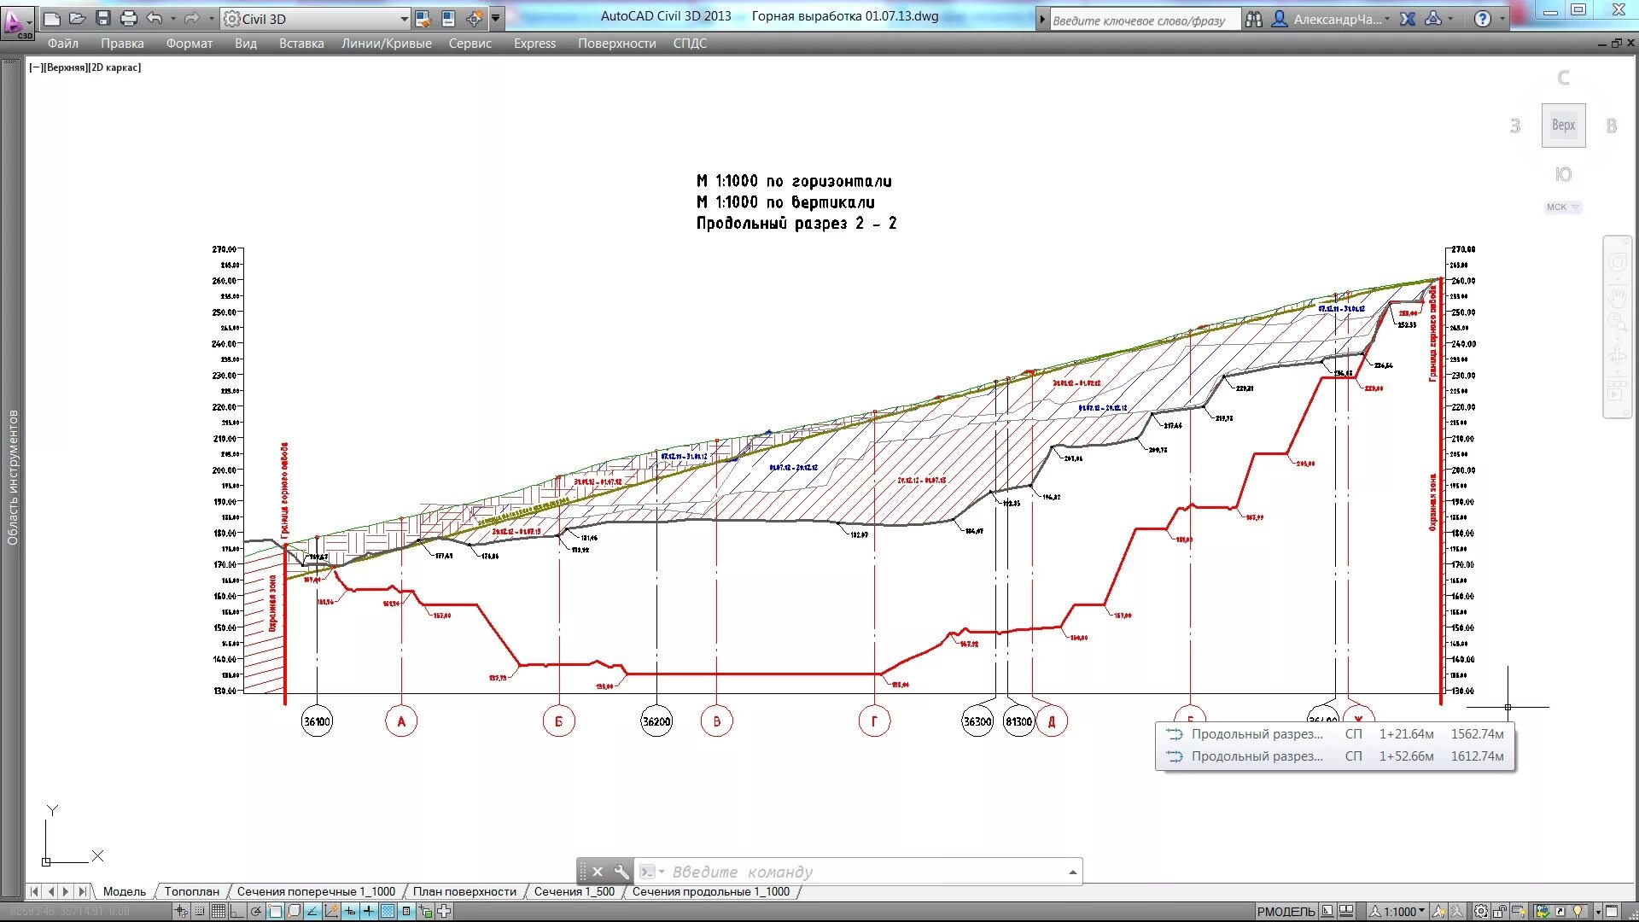Viewport: 1639px width, 922px height.
Task: Click the Save icon in quick access toolbar
Action: pos(102,19)
